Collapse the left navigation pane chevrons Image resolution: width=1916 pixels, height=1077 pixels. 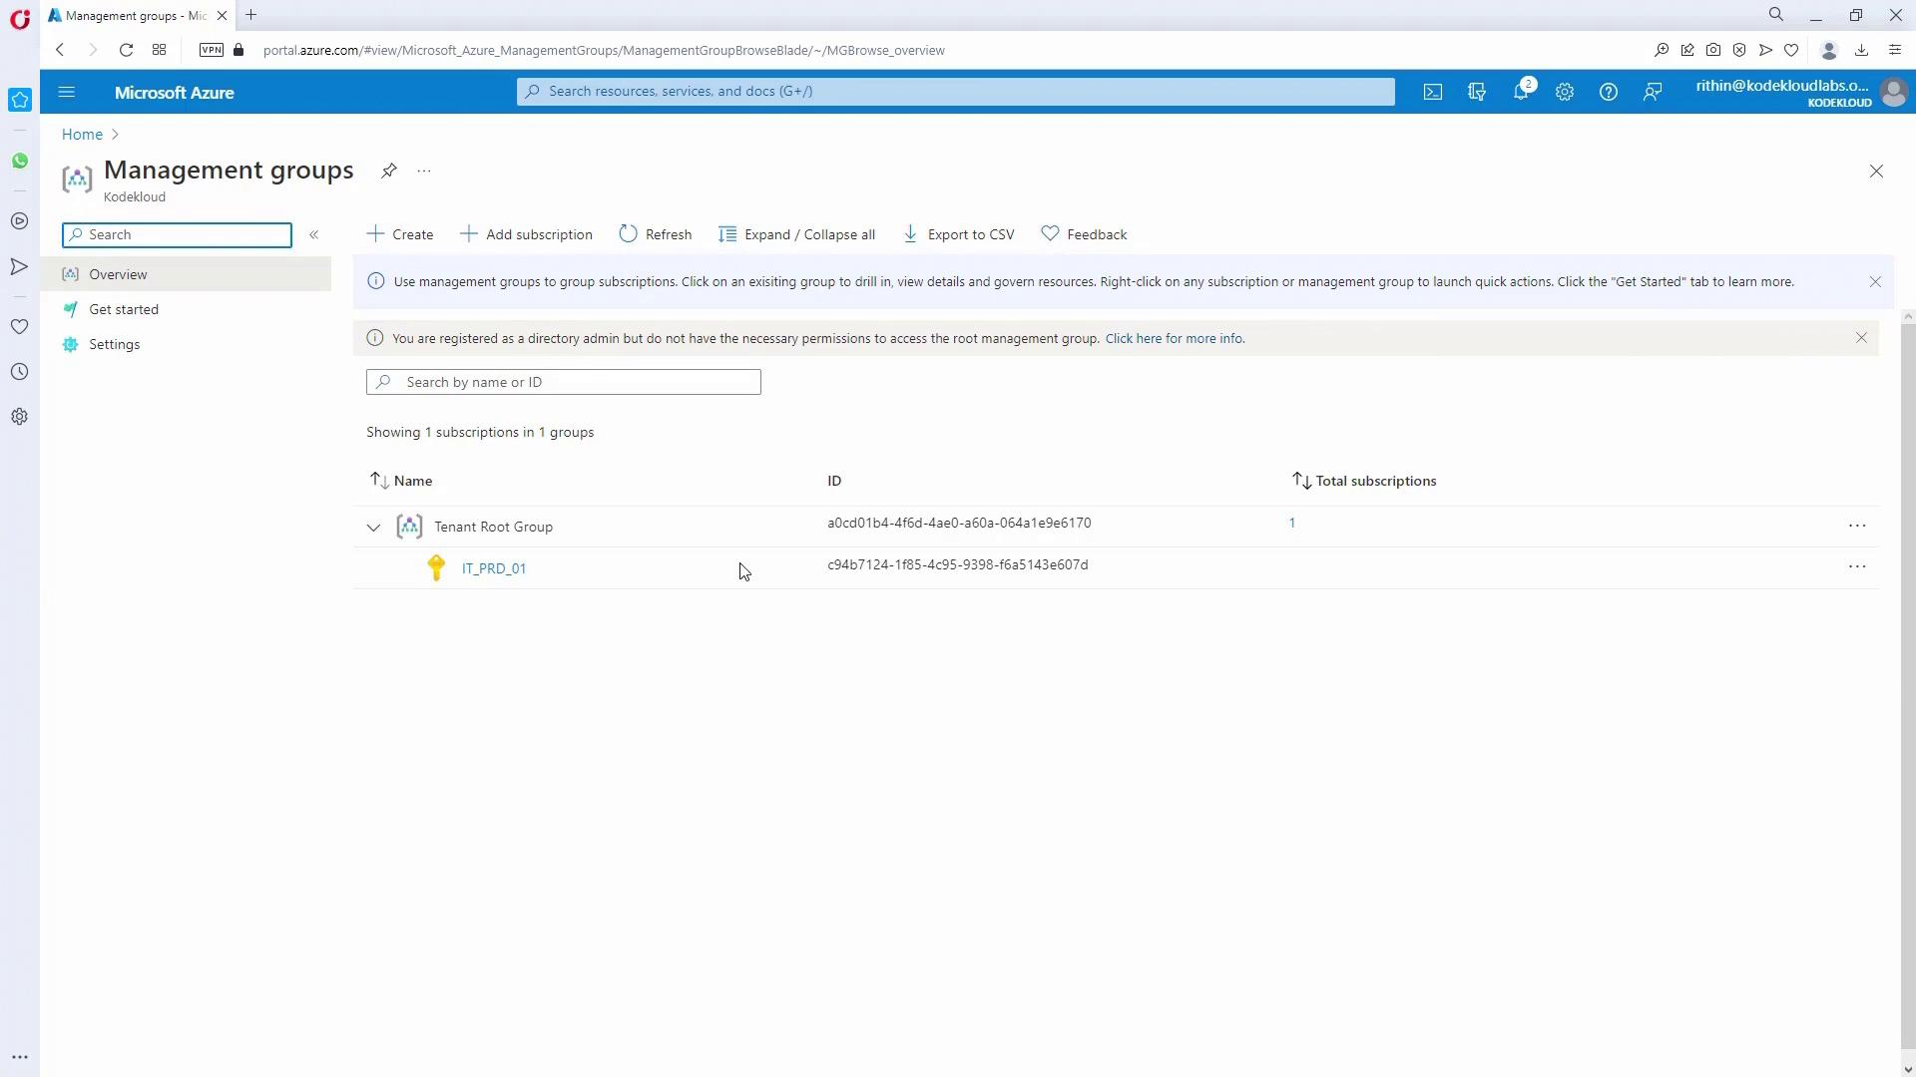tap(313, 234)
